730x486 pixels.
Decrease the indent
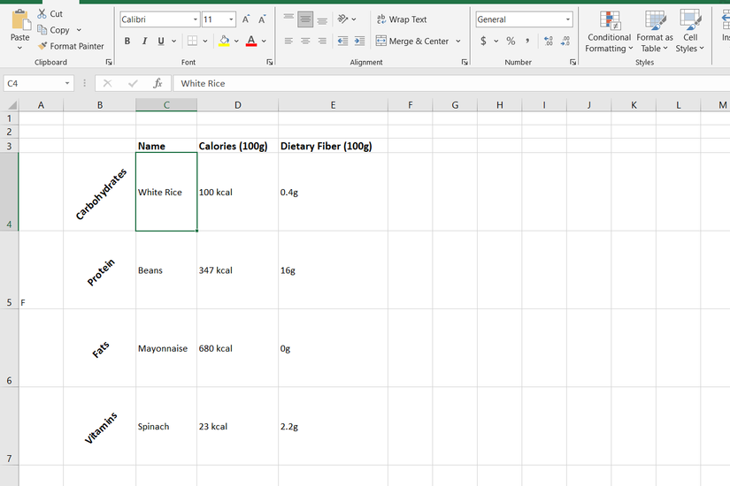click(x=342, y=41)
